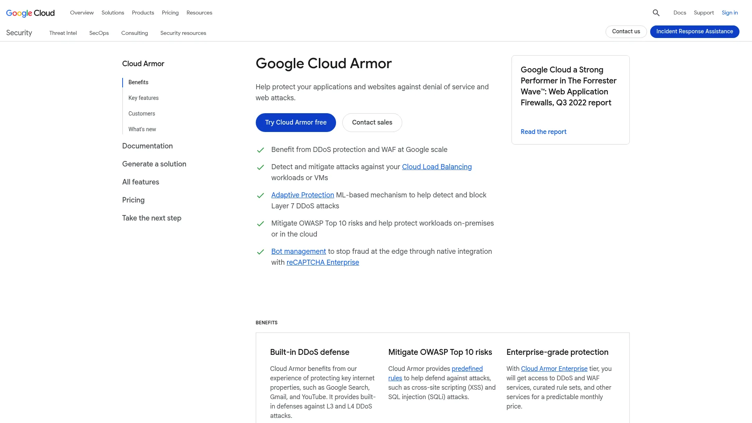This screenshot has height=423, width=752.
Task: Open the Security resources tab
Action: 183,33
